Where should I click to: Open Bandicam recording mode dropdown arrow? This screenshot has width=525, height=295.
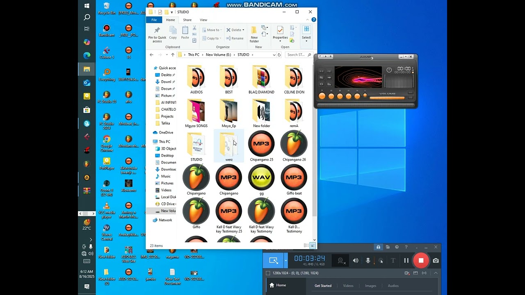[285, 260]
